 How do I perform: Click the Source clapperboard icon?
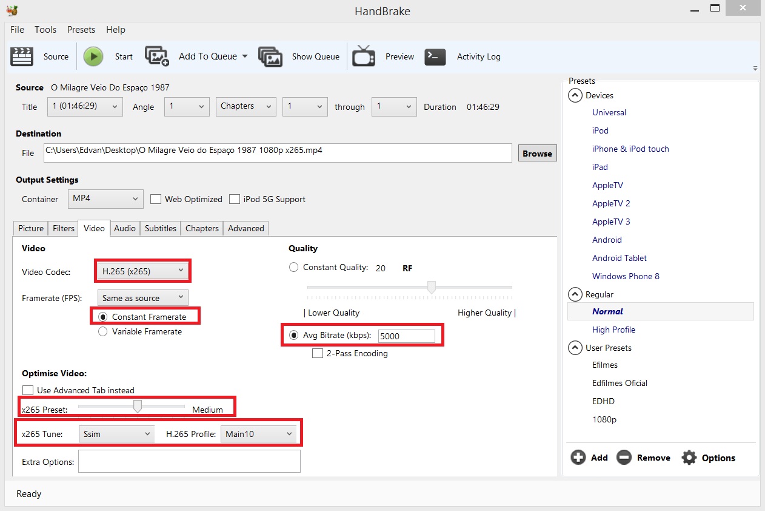tap(22, 56)
